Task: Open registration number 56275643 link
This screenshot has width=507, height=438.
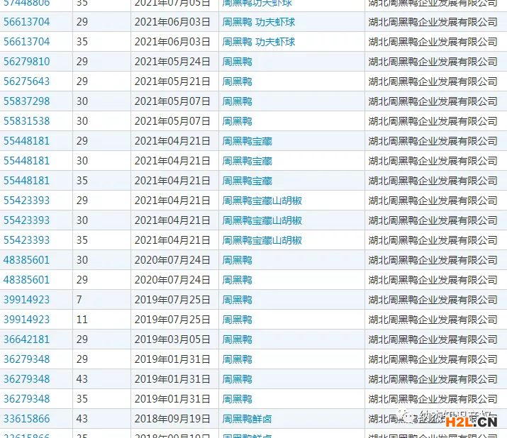Action: pos(26,81)
